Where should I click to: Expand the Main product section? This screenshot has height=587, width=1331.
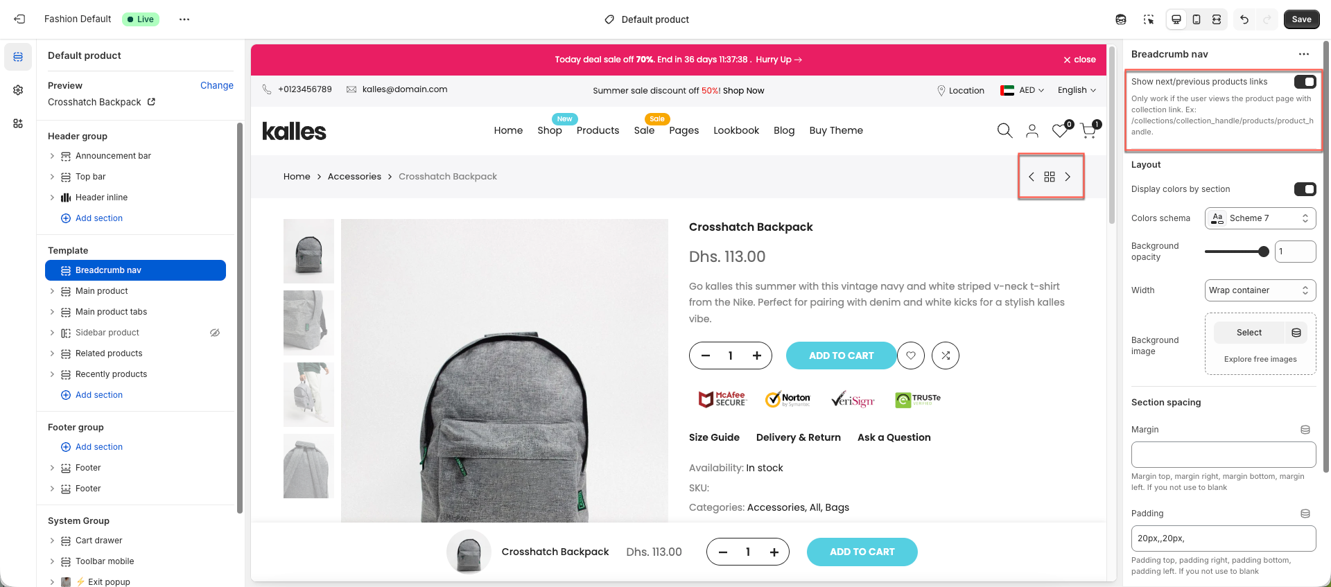click(52, 291)
